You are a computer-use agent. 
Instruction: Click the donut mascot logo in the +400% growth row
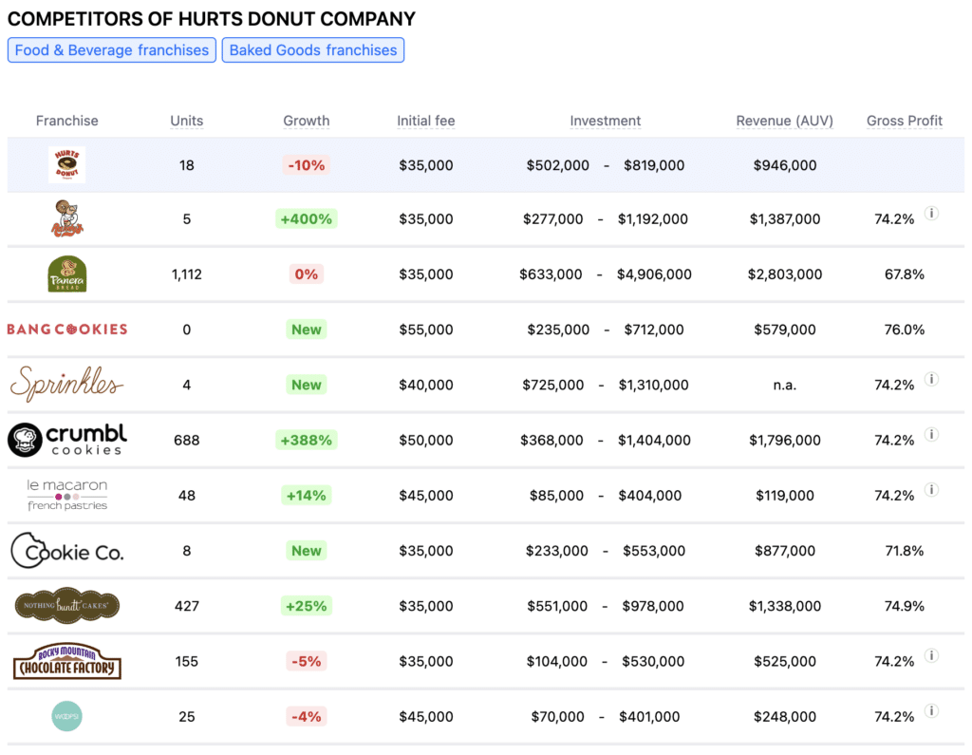click(67, 218)
